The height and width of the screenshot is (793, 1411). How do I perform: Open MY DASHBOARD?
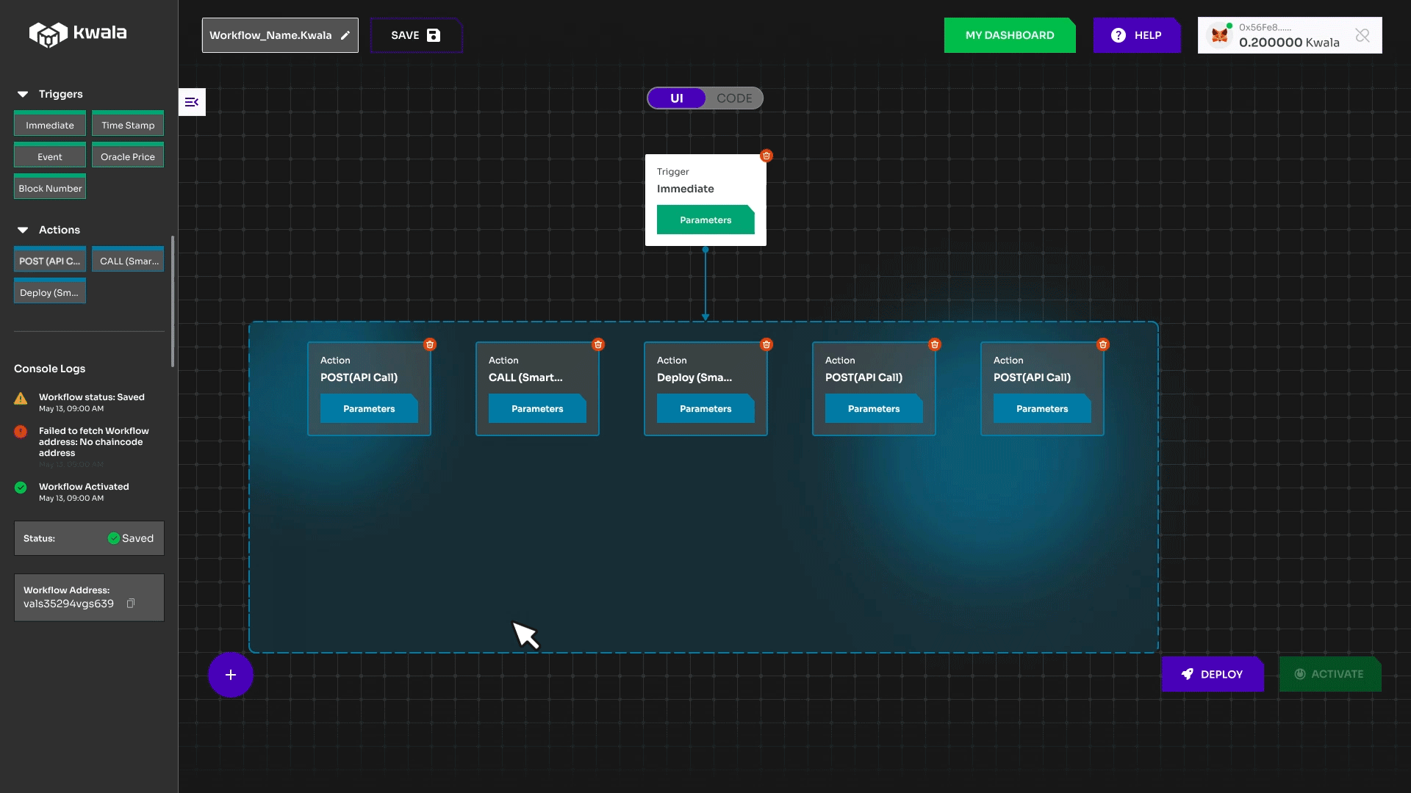(1010, 35)
